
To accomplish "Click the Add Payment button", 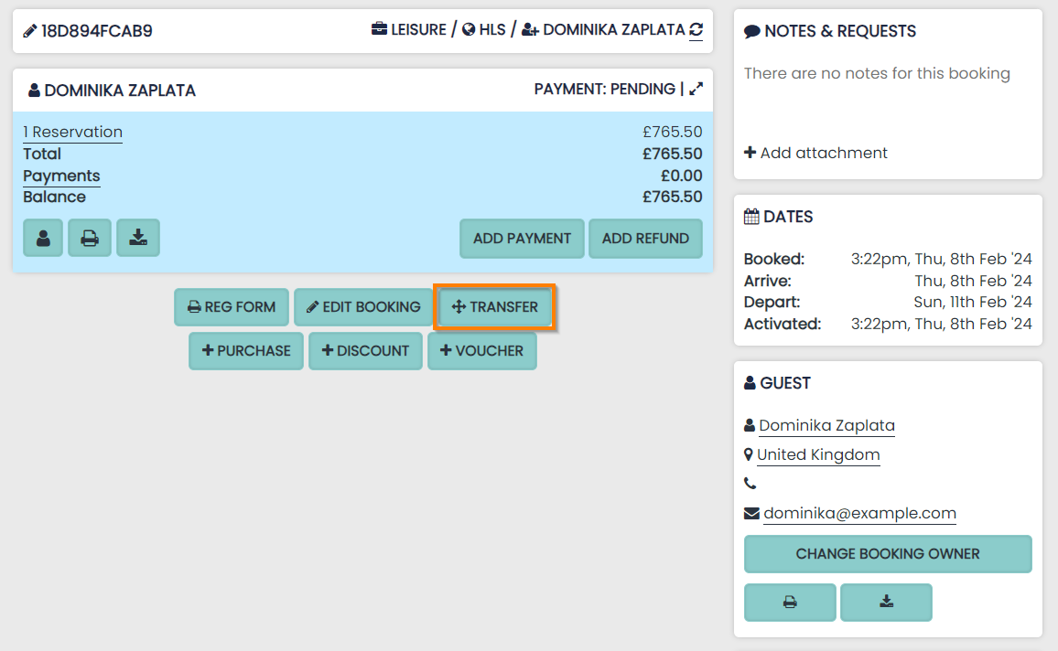I will pyautogui.click(x=522, y=239).
